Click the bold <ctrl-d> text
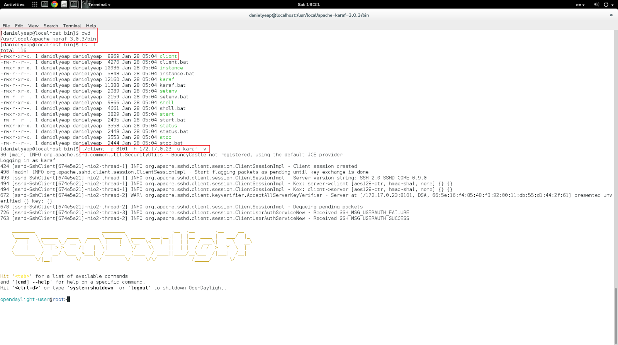 [x=26, y=288]
